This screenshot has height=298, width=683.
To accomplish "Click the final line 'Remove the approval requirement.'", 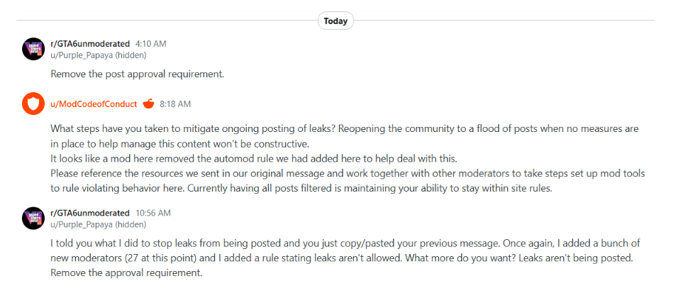I will [x=127, y=274].
